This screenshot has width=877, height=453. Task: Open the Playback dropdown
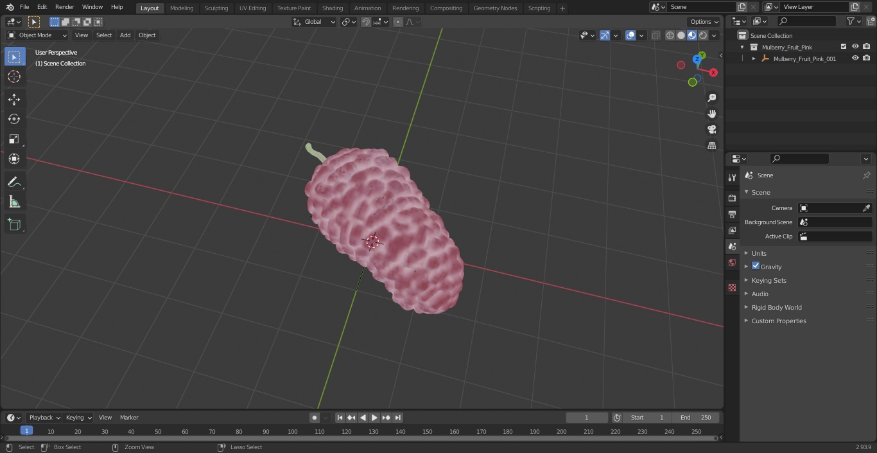pos(44,418)
